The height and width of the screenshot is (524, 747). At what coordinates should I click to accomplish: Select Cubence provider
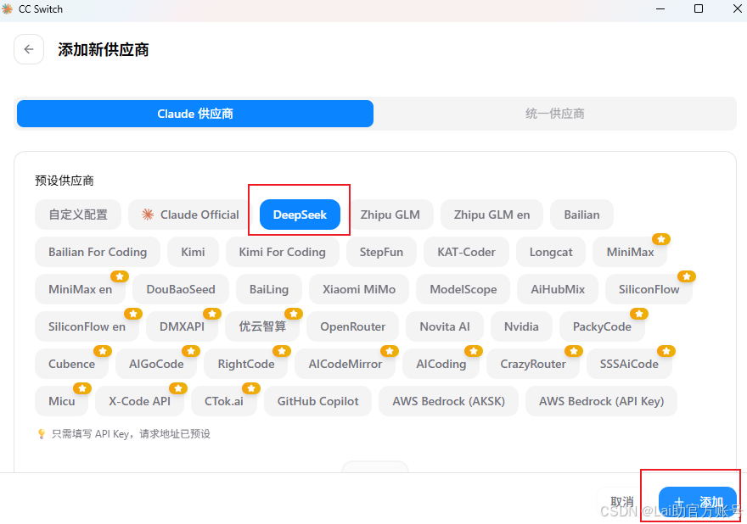(x=71, y=364)
